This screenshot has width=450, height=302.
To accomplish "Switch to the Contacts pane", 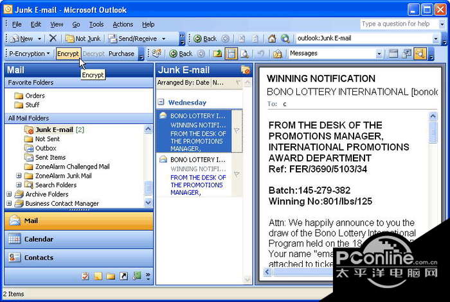I will click(78, 258).
